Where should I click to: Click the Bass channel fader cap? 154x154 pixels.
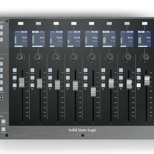(x=129, y=84)
